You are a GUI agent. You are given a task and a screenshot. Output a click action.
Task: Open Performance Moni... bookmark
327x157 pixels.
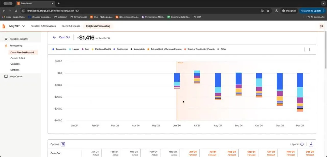[x=153, y=17]
